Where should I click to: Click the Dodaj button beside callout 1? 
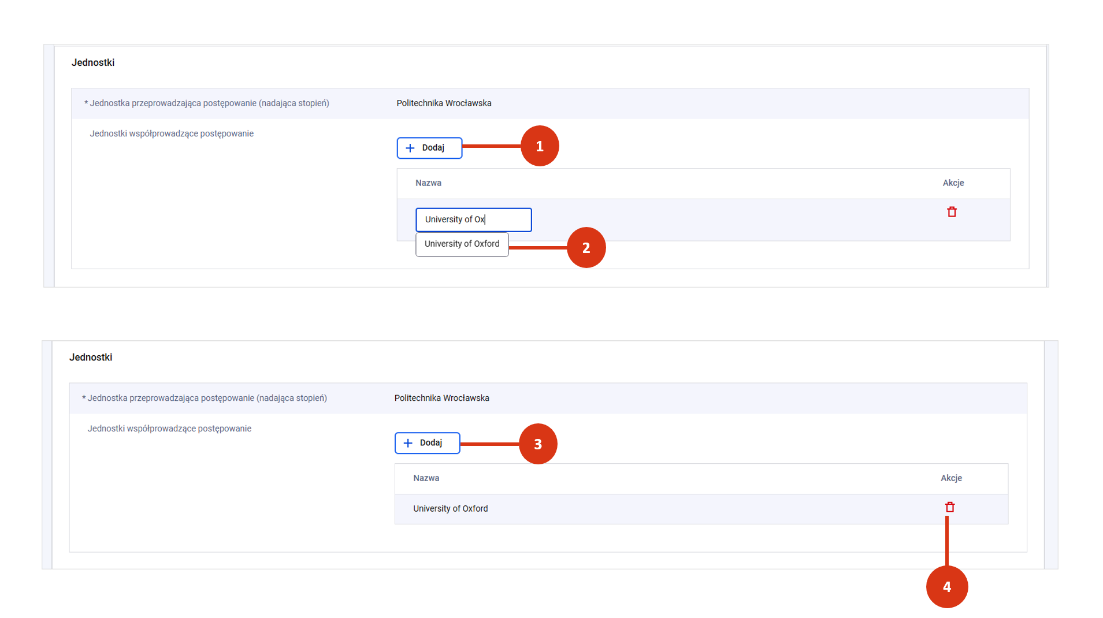point(429,148)
